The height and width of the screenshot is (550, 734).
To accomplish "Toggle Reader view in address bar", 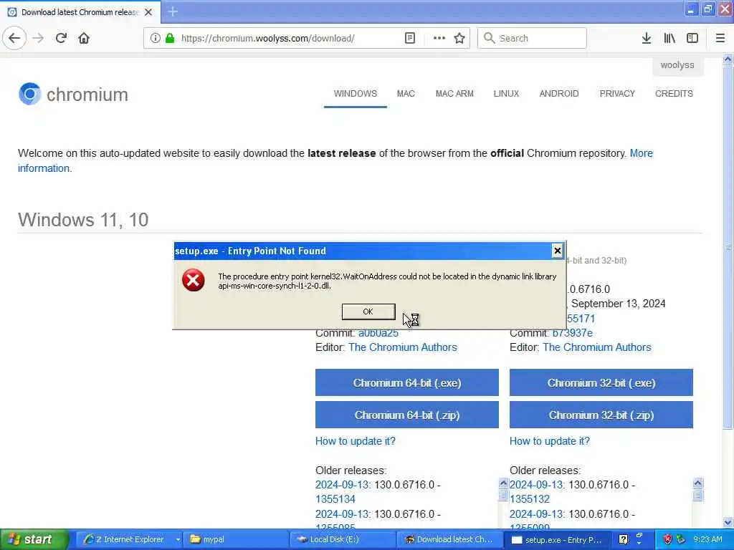I will pyautogui.click(x=409, y=38).
